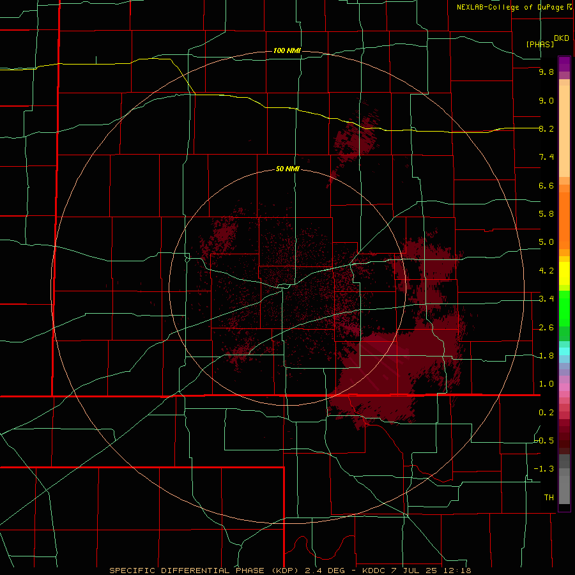Click the 8.2 scale value
575x575 pixels.
pos(546,128)
